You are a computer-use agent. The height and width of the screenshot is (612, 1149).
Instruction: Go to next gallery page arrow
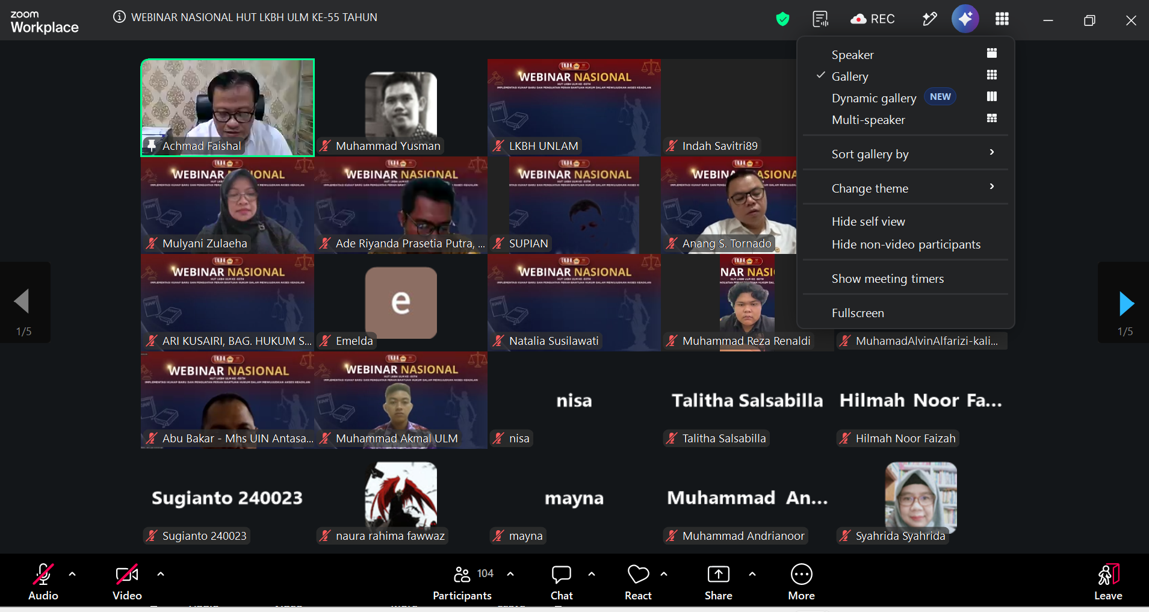[1126, 304]
